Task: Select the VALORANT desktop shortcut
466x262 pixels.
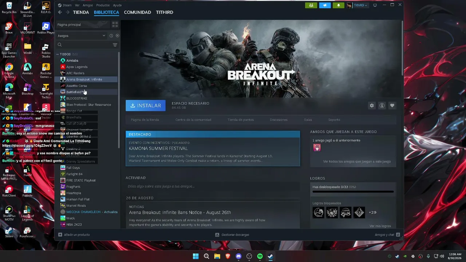Action: click(x=27, y=28)
